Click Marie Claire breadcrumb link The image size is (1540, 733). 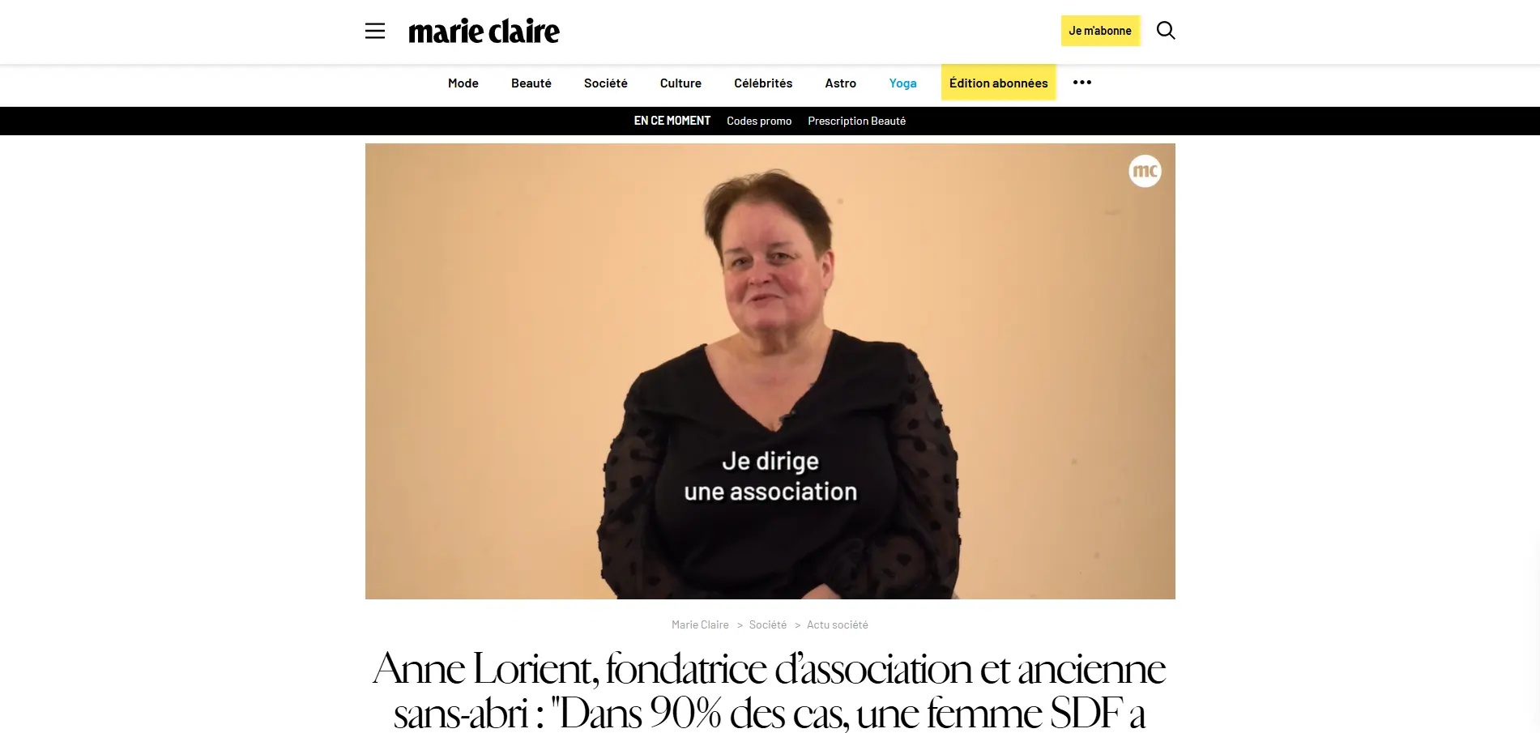[700, 624]
